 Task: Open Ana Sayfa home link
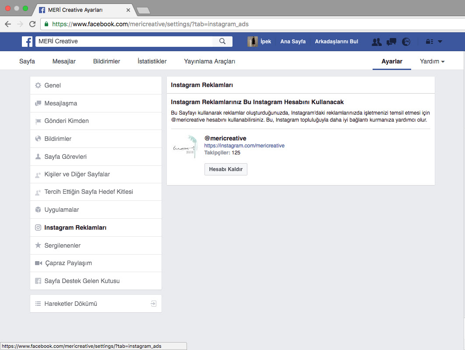(x=293, y=42)
